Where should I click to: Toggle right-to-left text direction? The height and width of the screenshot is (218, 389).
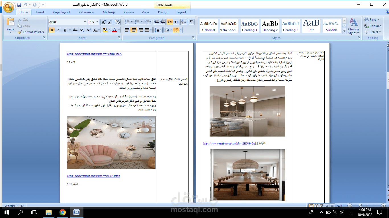pyautogui.click(x=176, y=22)
